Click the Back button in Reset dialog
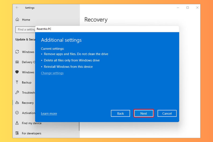The image size is (213, 142). (120, 113)
